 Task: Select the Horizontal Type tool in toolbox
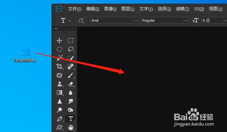[71, 119]
